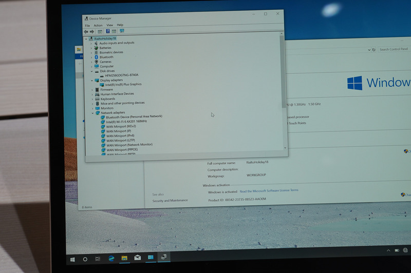
Task: Click Scan for hardware changes monitor icon
Action: [x=122, y=31]
